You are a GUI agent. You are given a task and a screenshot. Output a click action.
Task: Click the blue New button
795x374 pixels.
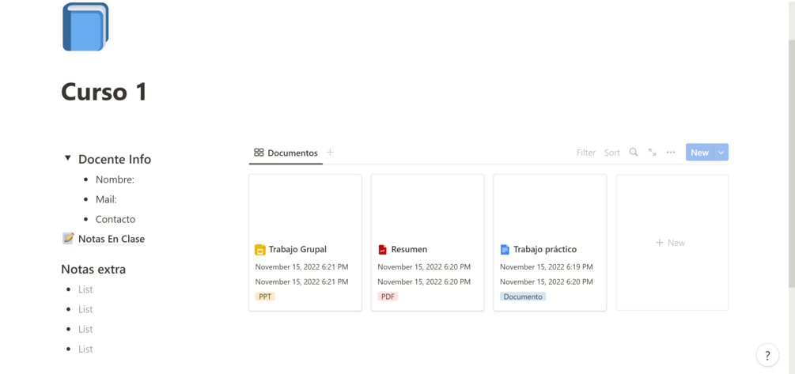click(699, 153)
